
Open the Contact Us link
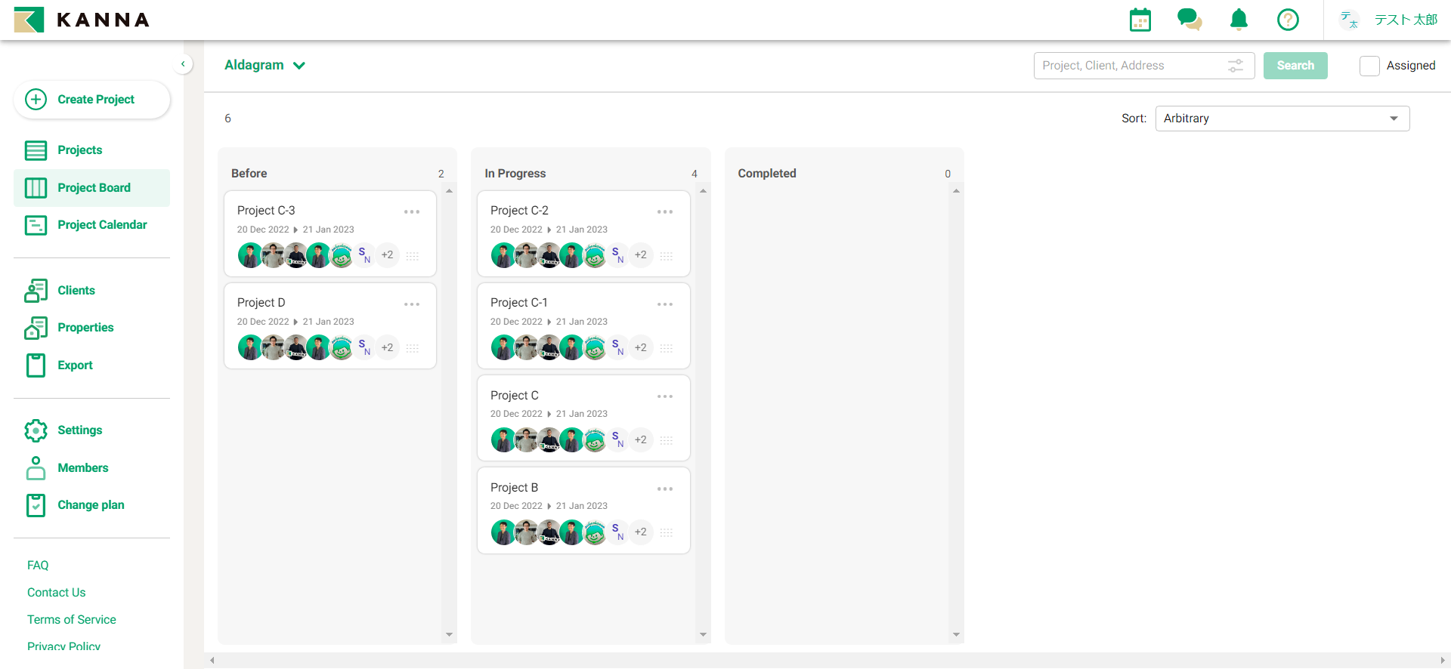tap(56, 593)
